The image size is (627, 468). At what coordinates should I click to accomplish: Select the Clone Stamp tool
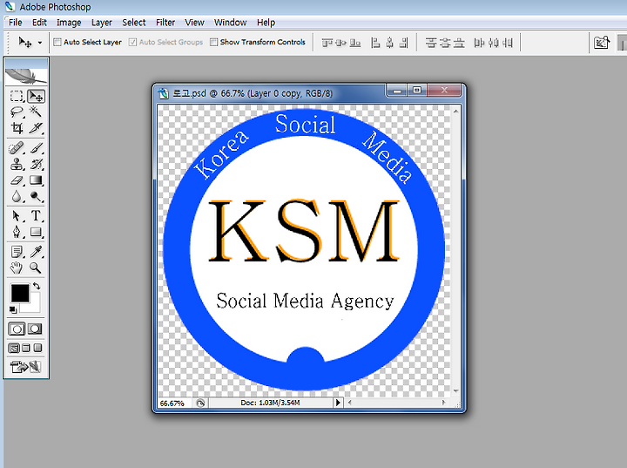[x=17, y=164]
